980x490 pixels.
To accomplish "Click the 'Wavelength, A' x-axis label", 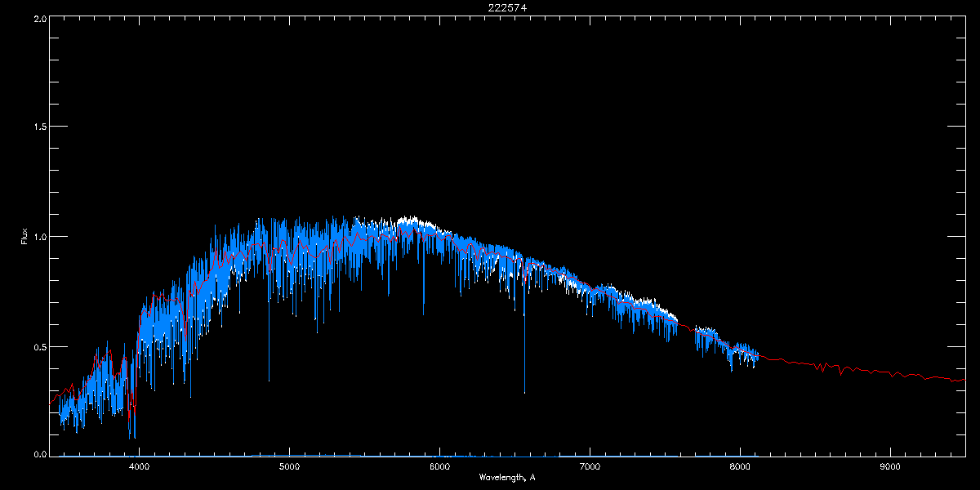I will 507,477.
